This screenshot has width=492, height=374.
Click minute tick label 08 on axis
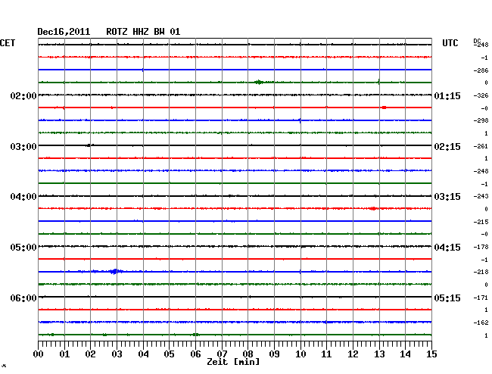pyautogui.click(x=248, y=354)
